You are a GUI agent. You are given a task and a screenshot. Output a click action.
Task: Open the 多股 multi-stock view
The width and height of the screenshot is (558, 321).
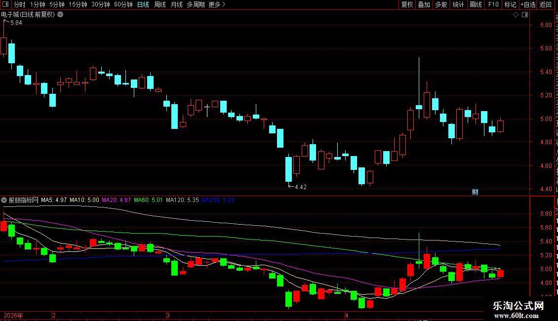[x=441, y=4]
